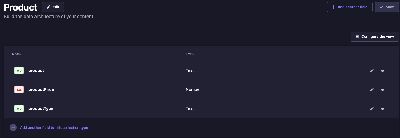Open Configure the view
The height and width of the screenshot is (138, 400).
pos(375,37)
